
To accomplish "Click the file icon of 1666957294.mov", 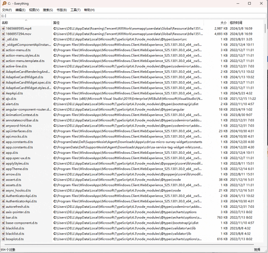I will [3, 34].
